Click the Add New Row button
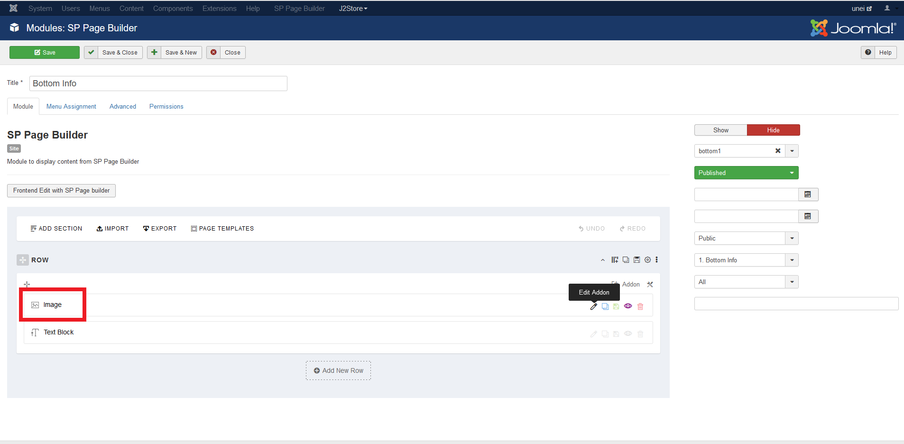The height and width of the screenshot is (444, 904). 338,370
